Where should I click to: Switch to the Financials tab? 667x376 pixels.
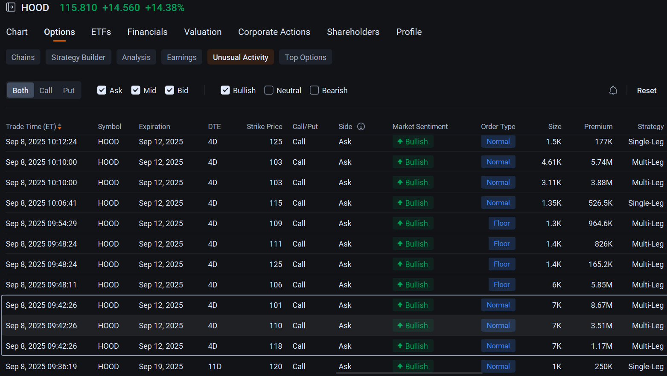[148, 32]
